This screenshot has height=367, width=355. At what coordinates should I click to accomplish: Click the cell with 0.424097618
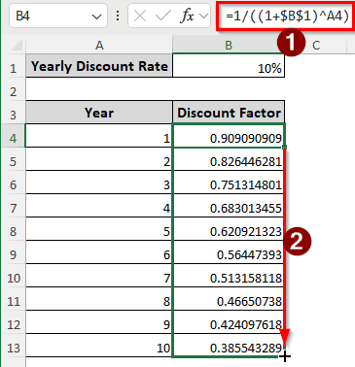pyautogui.click(x=229, y=322)
